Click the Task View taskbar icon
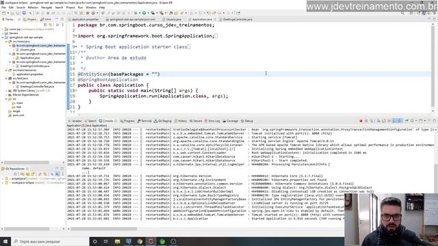Screen dimensions: 438x246 [106, 241]
